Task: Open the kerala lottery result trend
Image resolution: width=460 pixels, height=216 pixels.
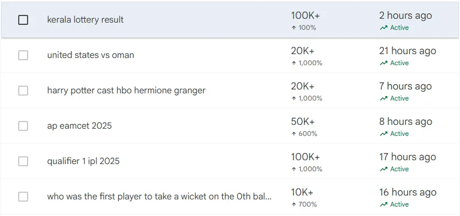Action: 85,20
